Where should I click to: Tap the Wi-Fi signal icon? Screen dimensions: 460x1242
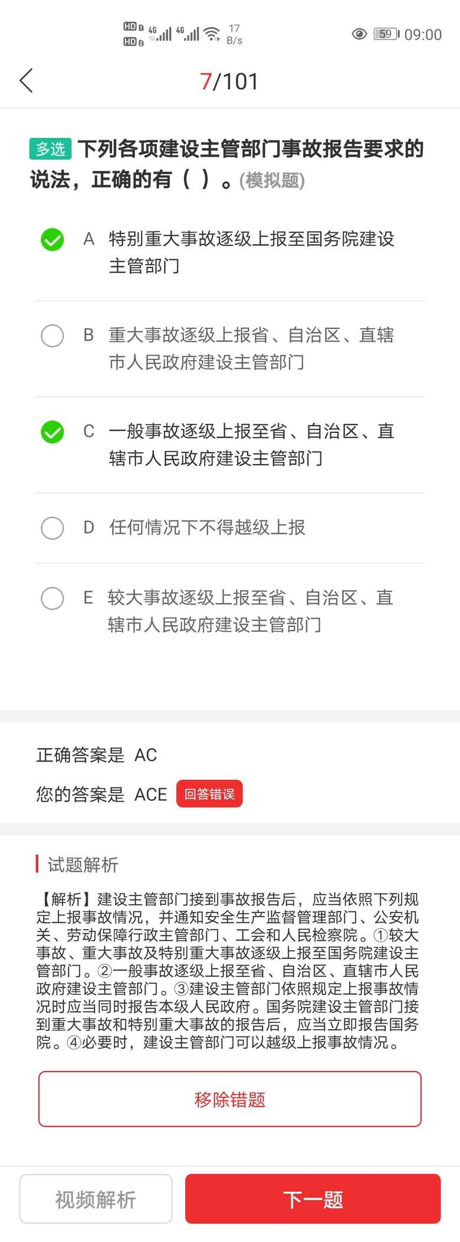[x=212, y=34]
